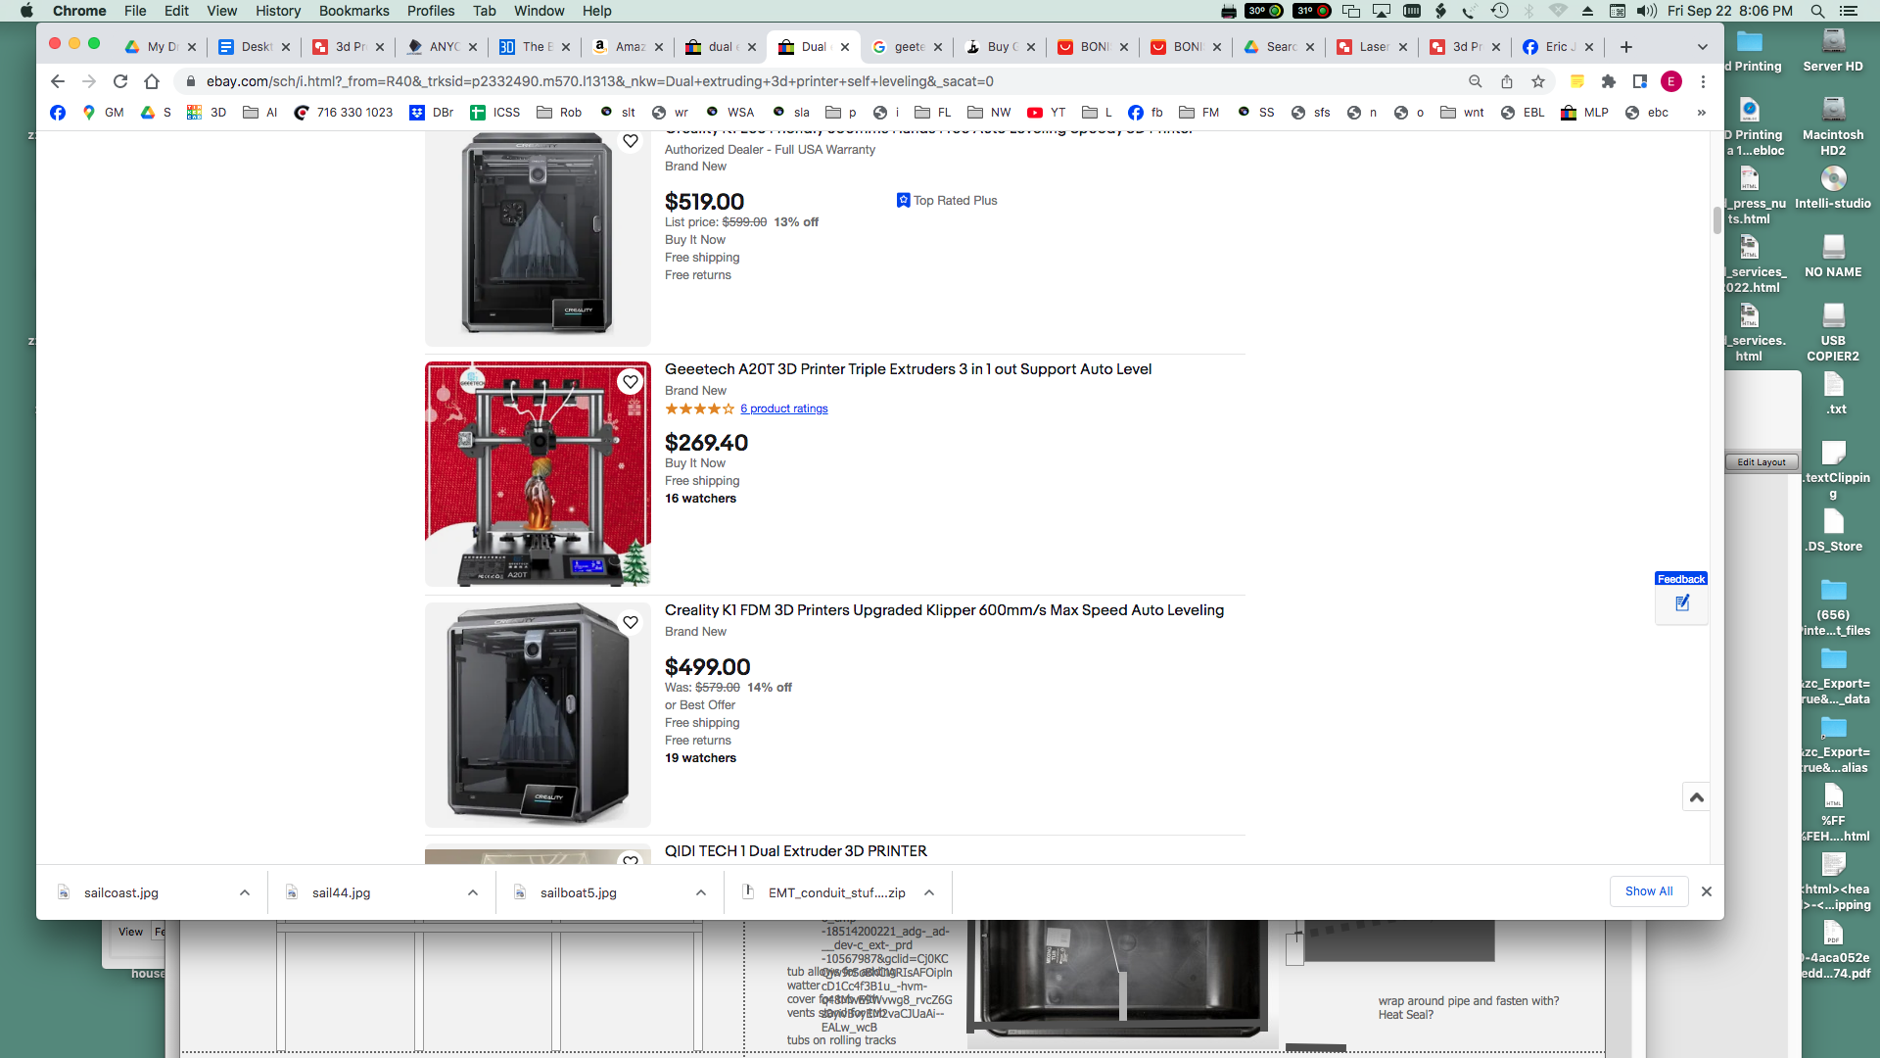Switch to the Amazon tab

[625, 47]
